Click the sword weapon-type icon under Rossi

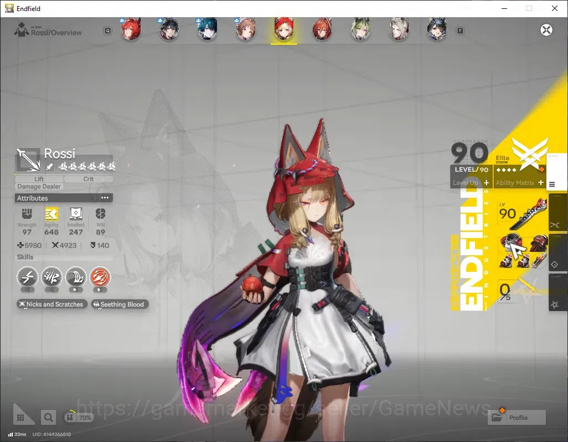(50, 167)
